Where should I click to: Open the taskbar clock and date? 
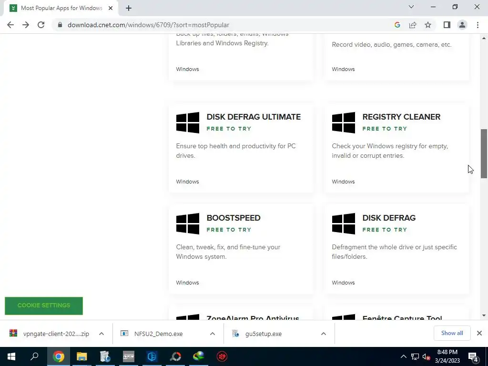[447, 356]
